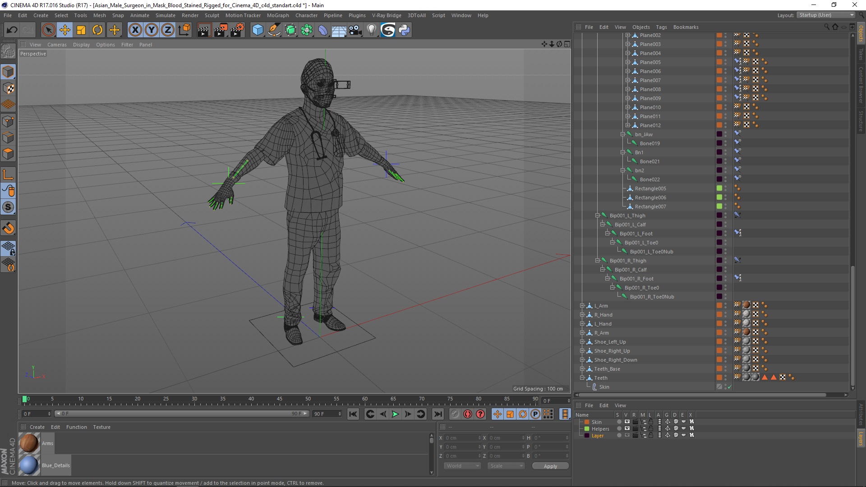The image size is (866, 487).
Task: Click the Helpers layer color swatch
Action: (587, 429)
